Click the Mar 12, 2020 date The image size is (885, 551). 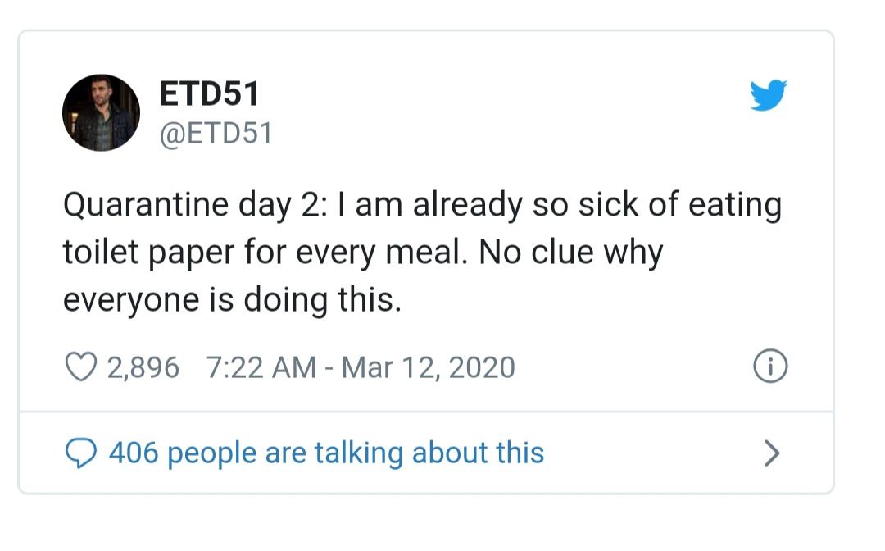429,367
